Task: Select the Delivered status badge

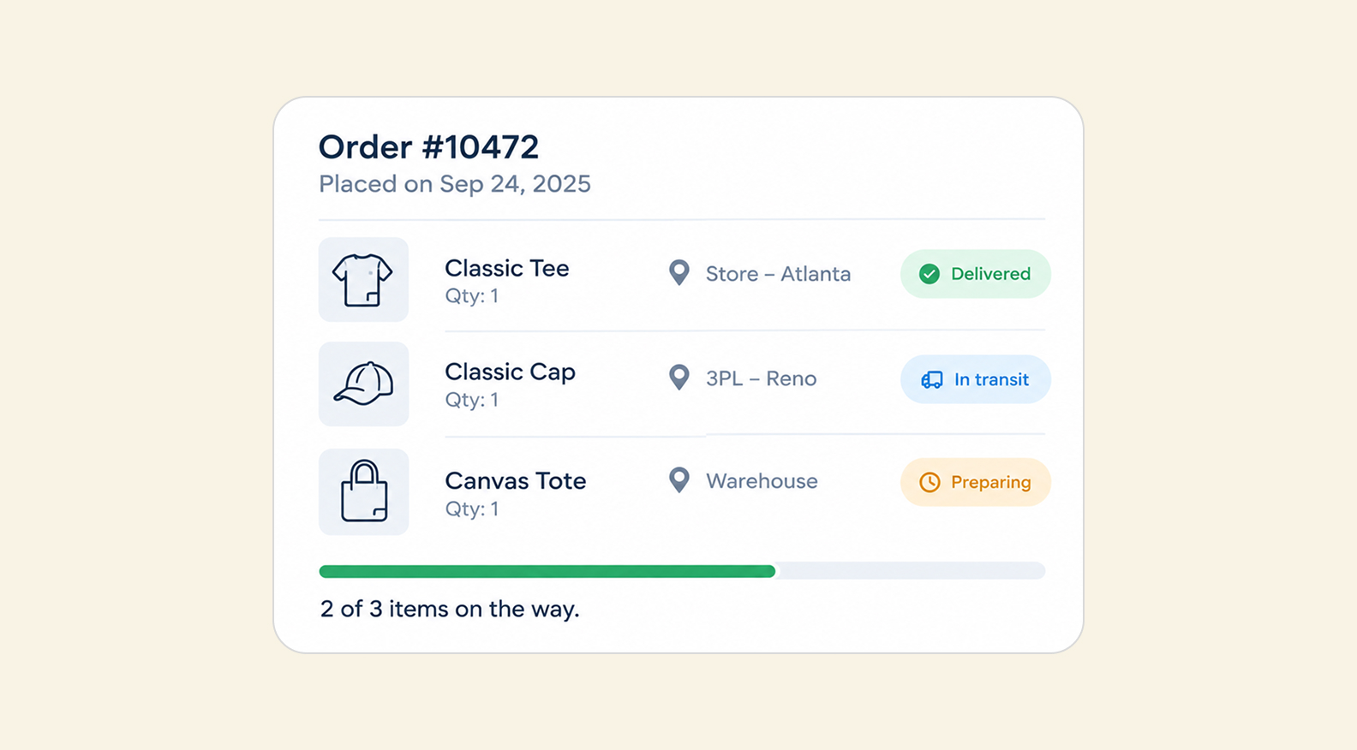Action: coord(975,274)
